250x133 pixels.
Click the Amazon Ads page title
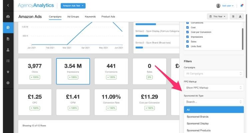[30, 17]
